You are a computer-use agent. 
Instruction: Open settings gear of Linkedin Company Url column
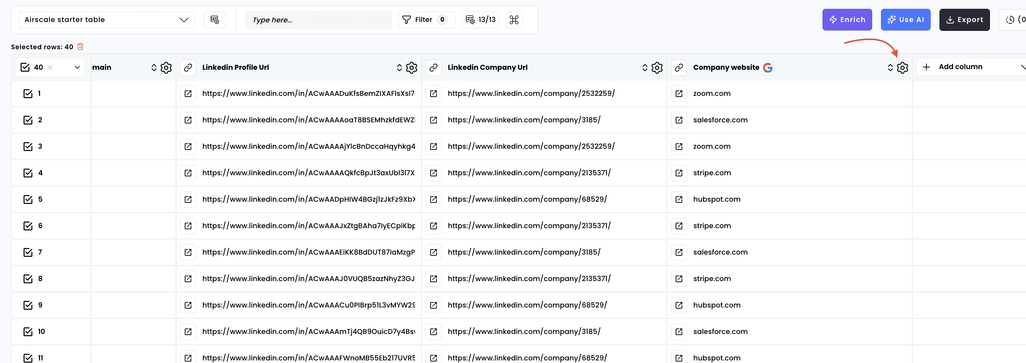pyautogui.click(x=657, y=68)
